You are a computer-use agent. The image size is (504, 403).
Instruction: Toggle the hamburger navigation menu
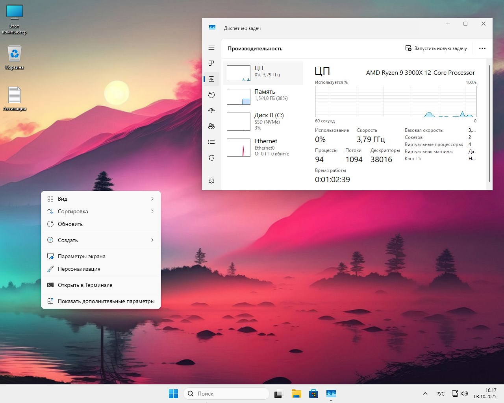211,48
